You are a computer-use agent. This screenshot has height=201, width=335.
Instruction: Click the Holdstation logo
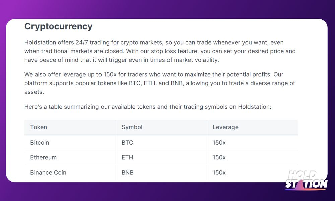point(306,180)
